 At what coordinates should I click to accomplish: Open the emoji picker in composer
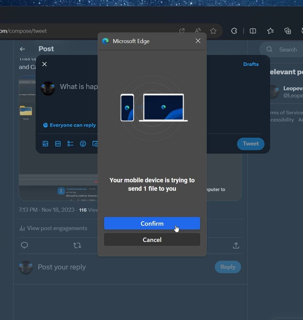coord(83,144)
